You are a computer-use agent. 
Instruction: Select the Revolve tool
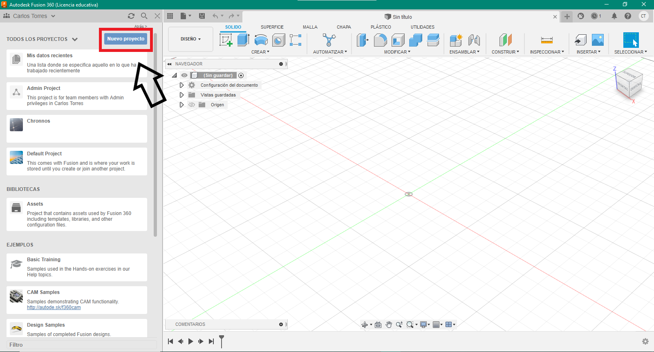pyautogui.click(x=261, y=40)
